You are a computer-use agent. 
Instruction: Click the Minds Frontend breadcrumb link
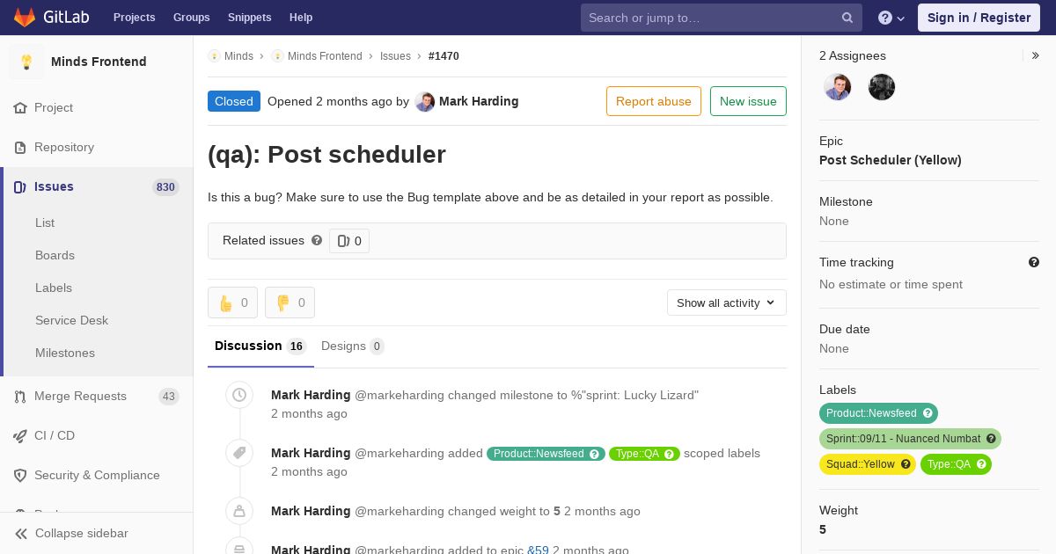pyautogui.click(x=325, y=55)
